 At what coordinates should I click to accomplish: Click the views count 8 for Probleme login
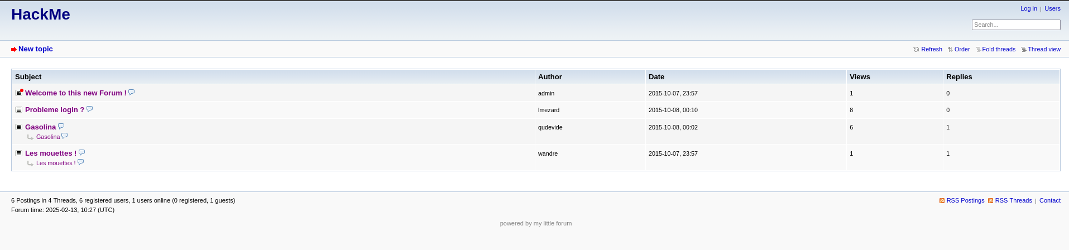[x=851, y=110]
